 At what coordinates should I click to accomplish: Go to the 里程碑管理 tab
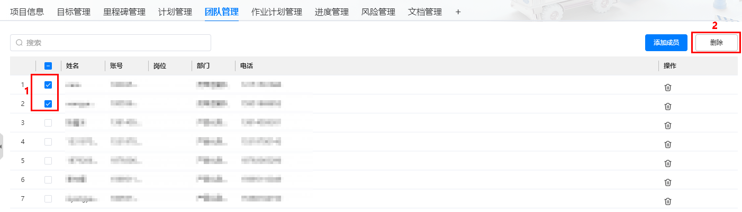click(x=124, y=12)
